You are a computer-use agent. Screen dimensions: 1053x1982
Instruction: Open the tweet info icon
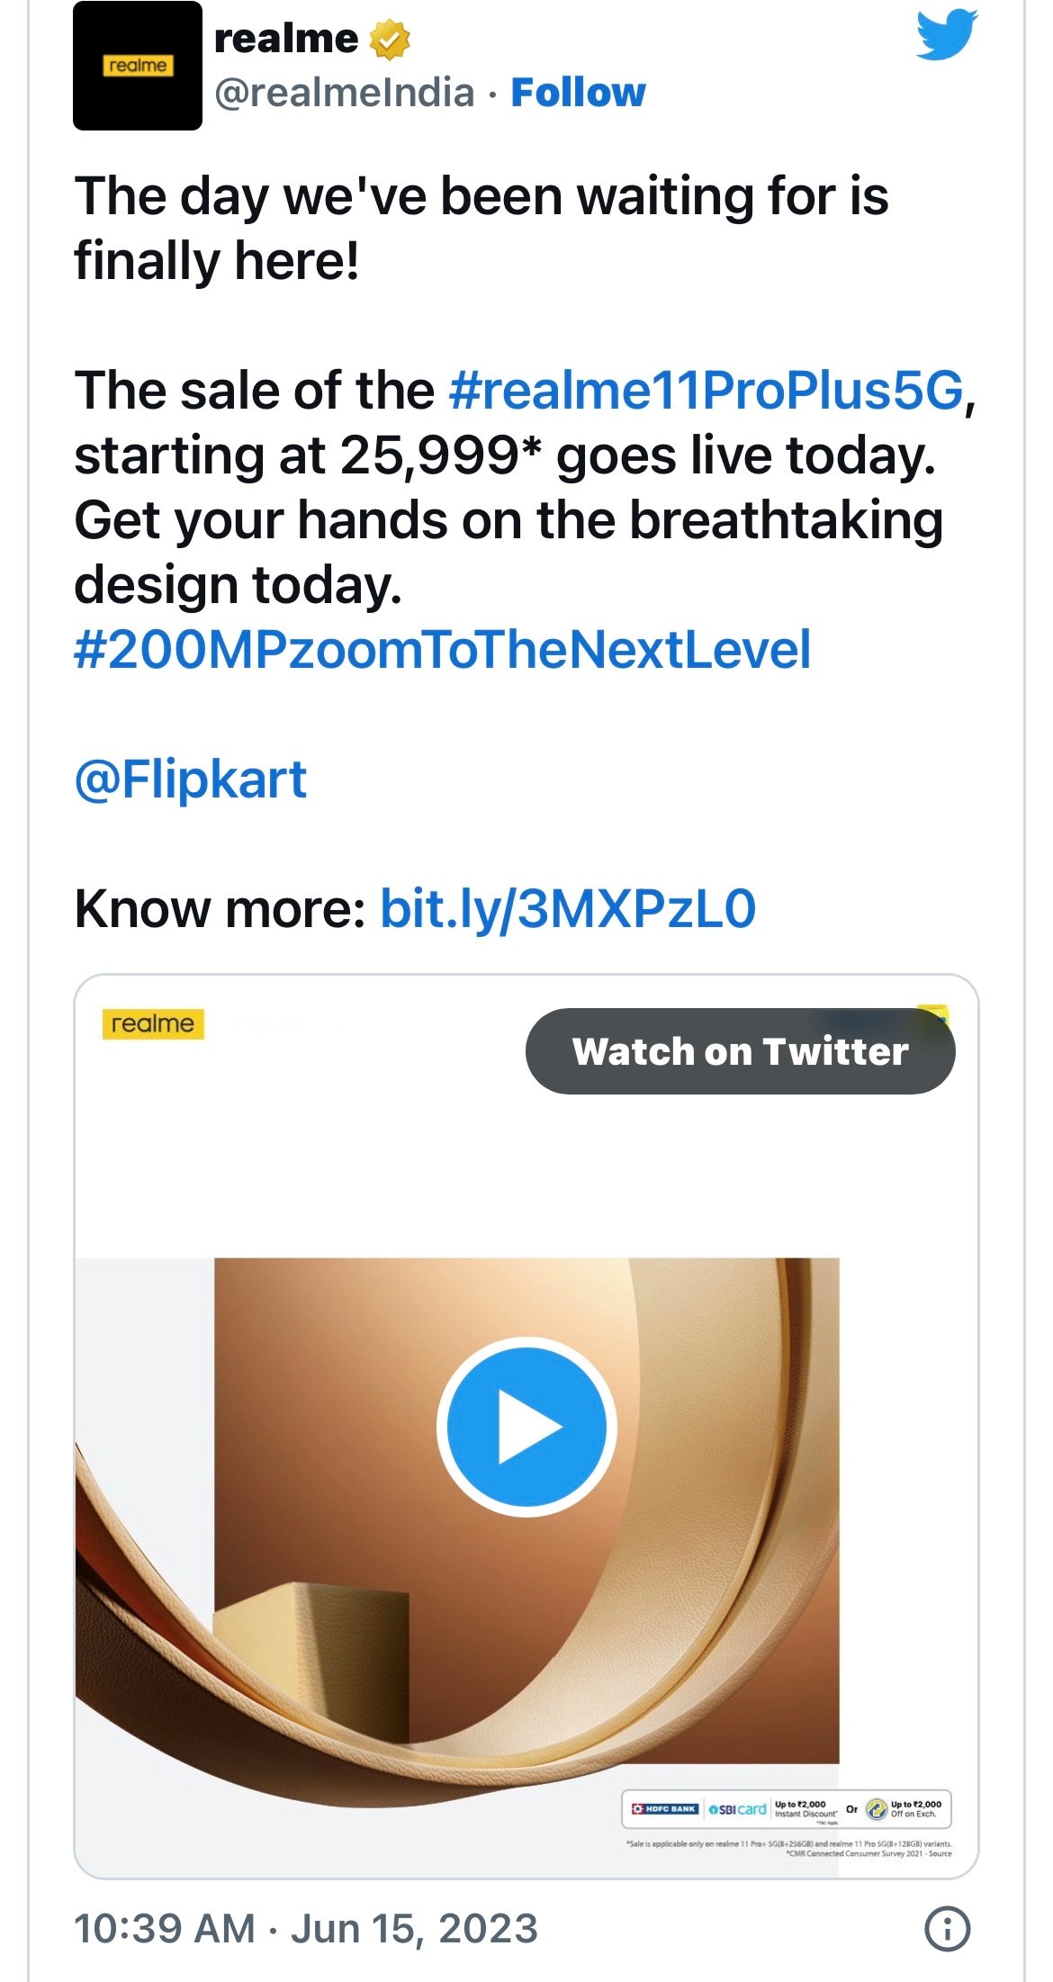(x=947, y=1929)
